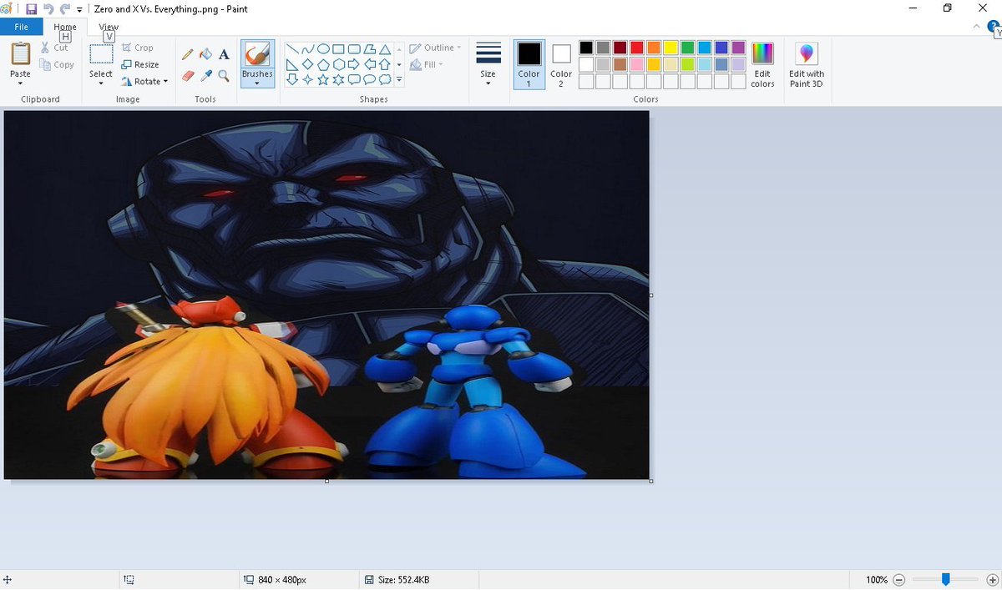
Task: Choose the Curve shape
Action: coord(308,49)
